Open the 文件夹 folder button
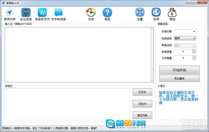This screenshot has width=209, height=132. [142, 92]
